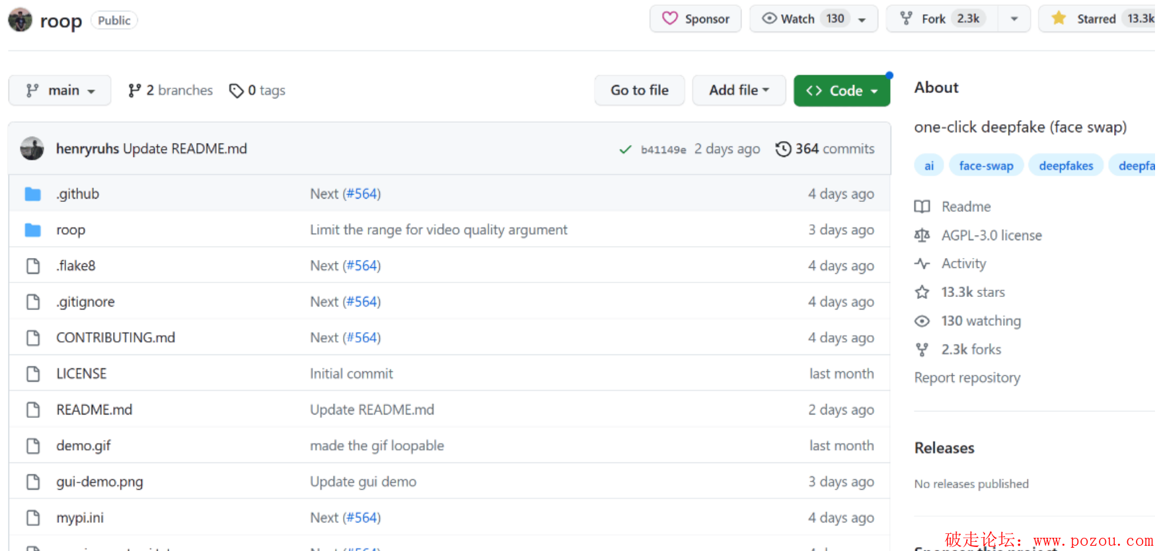The image size is (1157, 551).
Task: Open the Initial commit message link
Action: pos(352,373)
